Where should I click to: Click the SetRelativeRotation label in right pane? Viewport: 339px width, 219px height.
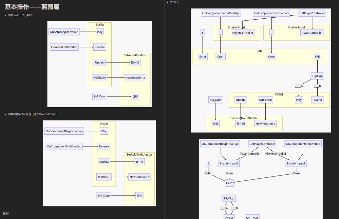point(244,118)
